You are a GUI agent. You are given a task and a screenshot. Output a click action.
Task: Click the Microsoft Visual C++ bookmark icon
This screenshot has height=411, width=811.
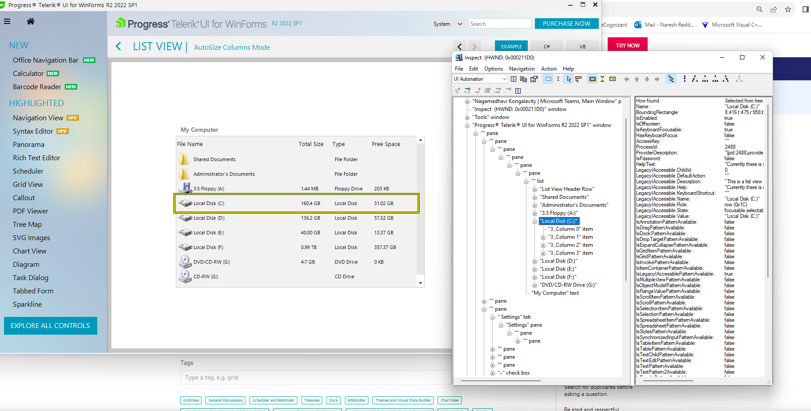704,24
